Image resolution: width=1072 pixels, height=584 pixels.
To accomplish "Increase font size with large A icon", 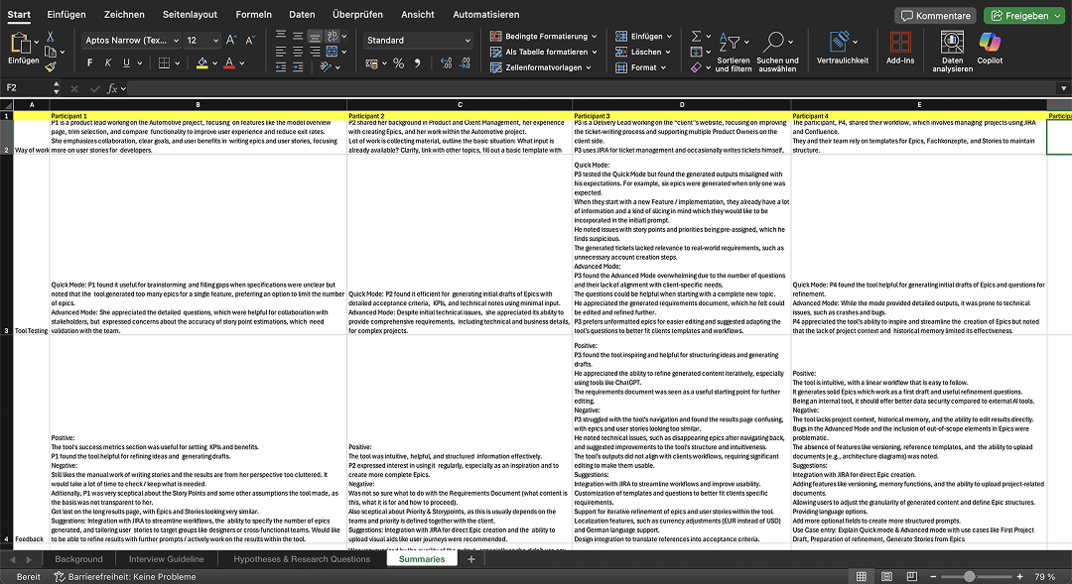I will (231, 41).
